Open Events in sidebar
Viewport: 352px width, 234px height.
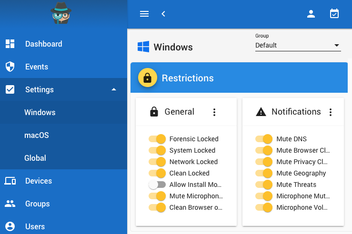63,67
